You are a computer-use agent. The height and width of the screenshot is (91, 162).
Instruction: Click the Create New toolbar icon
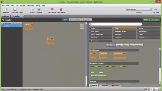tap(6, 10)
